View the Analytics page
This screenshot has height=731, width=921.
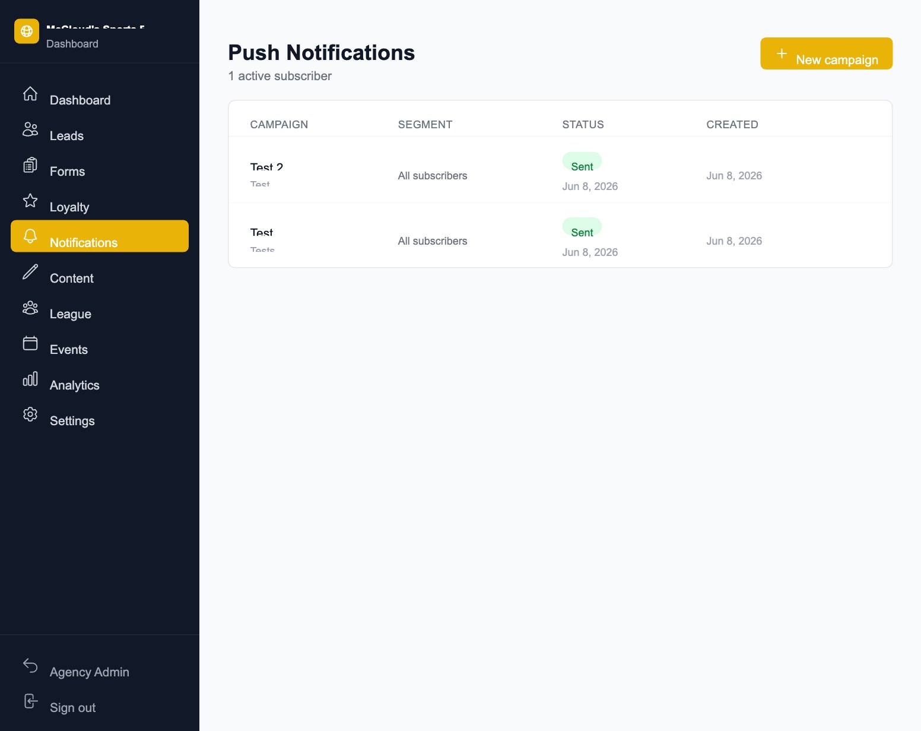[x=100, y=379]
